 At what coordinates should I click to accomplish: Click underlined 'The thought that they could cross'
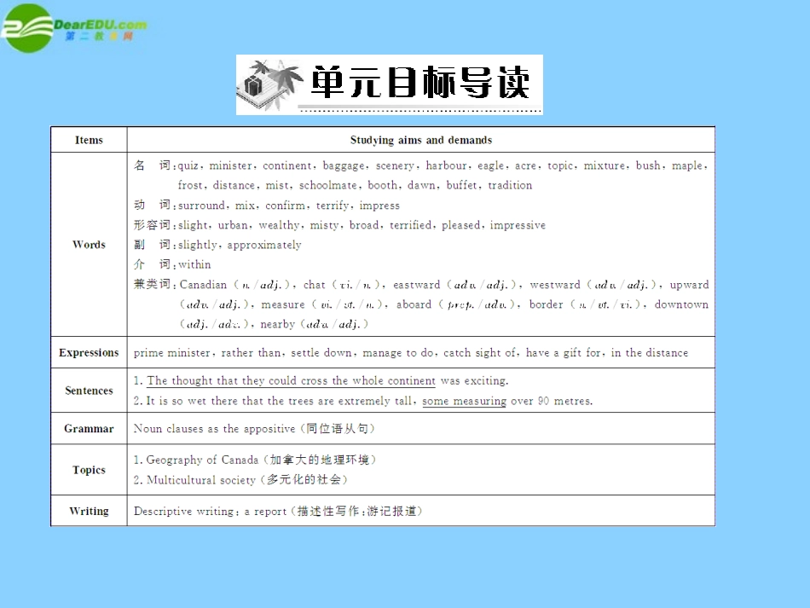click(x=292, y=380)
